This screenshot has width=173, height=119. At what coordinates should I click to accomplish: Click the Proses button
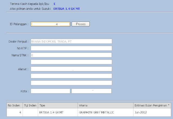tap(81, 24)
